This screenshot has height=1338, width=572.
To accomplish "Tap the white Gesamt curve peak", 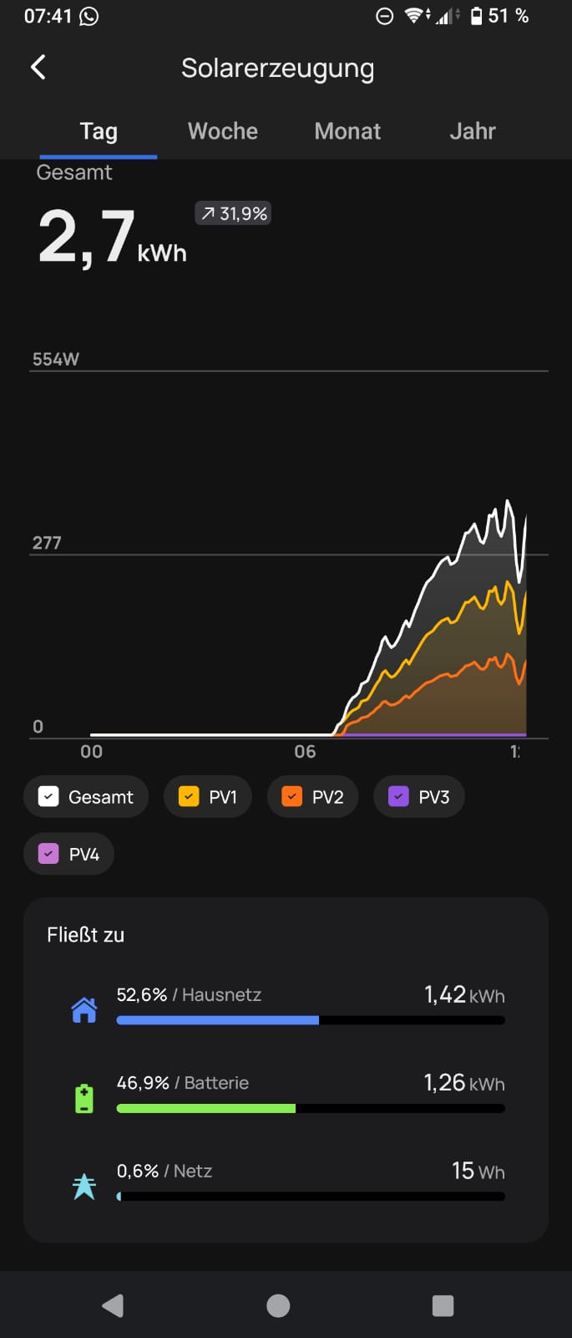I will [508, 502].
